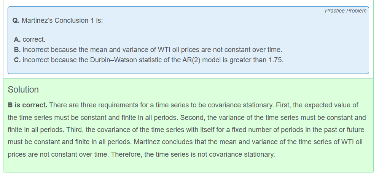Pick option C about Durbin–Watson statistic
Image resolution: width=379 pixels, height=176 pixels.
tap(153, 60)
